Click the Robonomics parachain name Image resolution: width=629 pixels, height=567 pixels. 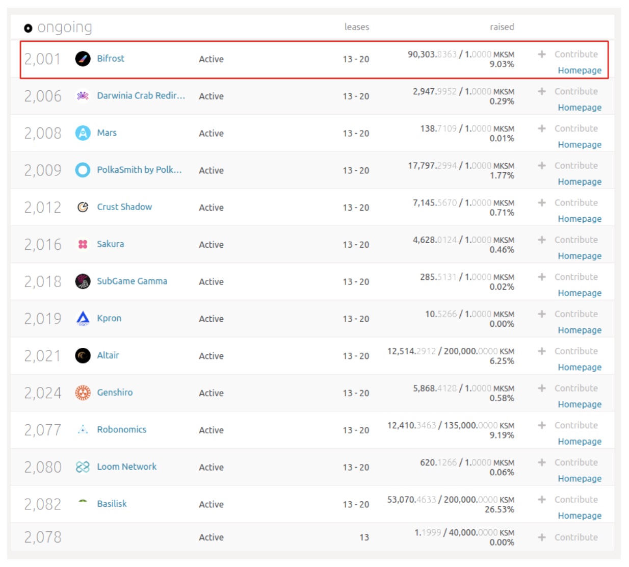click(x=121, y=430)
